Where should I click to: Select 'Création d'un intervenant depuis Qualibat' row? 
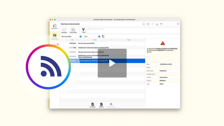click(x=103, y=48)
